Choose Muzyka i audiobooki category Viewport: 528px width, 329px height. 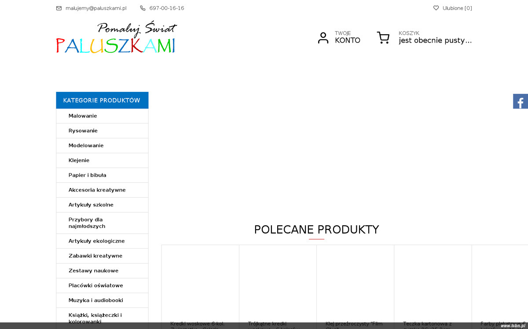coord(102,300)
